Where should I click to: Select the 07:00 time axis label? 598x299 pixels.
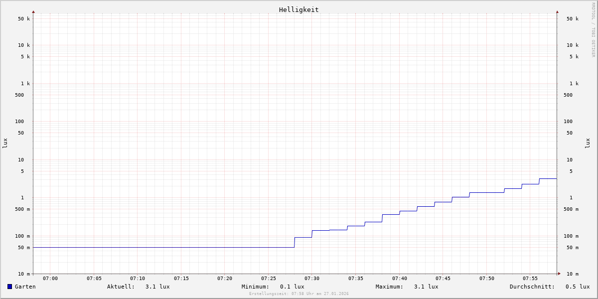coord(50,279)
